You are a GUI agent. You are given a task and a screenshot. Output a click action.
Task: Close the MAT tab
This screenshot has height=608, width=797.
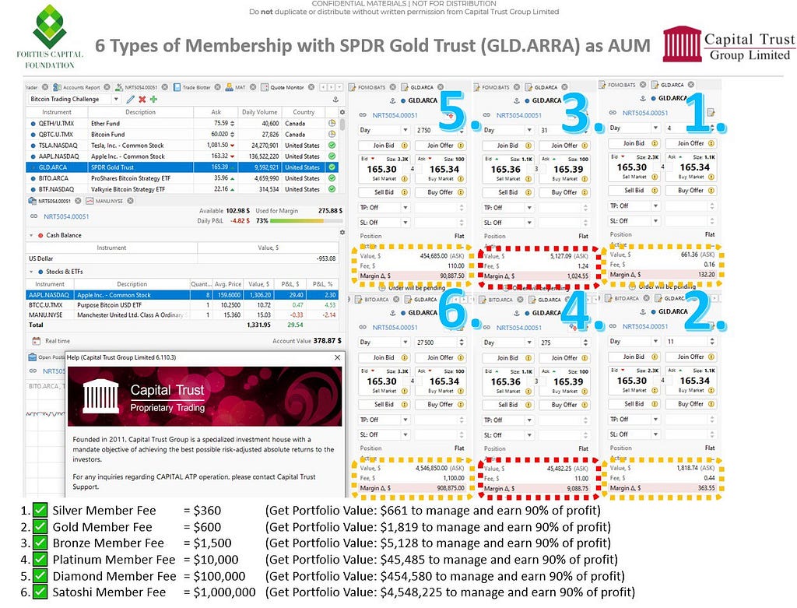(x=253, y=87)
